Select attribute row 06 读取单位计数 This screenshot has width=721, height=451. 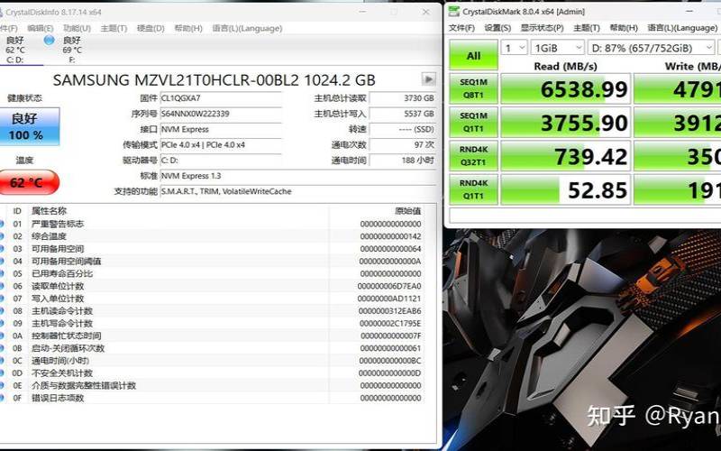212,286
